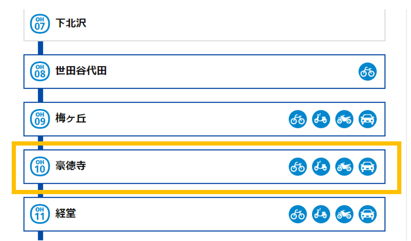Click the motorcycle icon for 梅ヶ丘
Screen dimensions: 411x241
pyautogui.click(x=344, y=119)
